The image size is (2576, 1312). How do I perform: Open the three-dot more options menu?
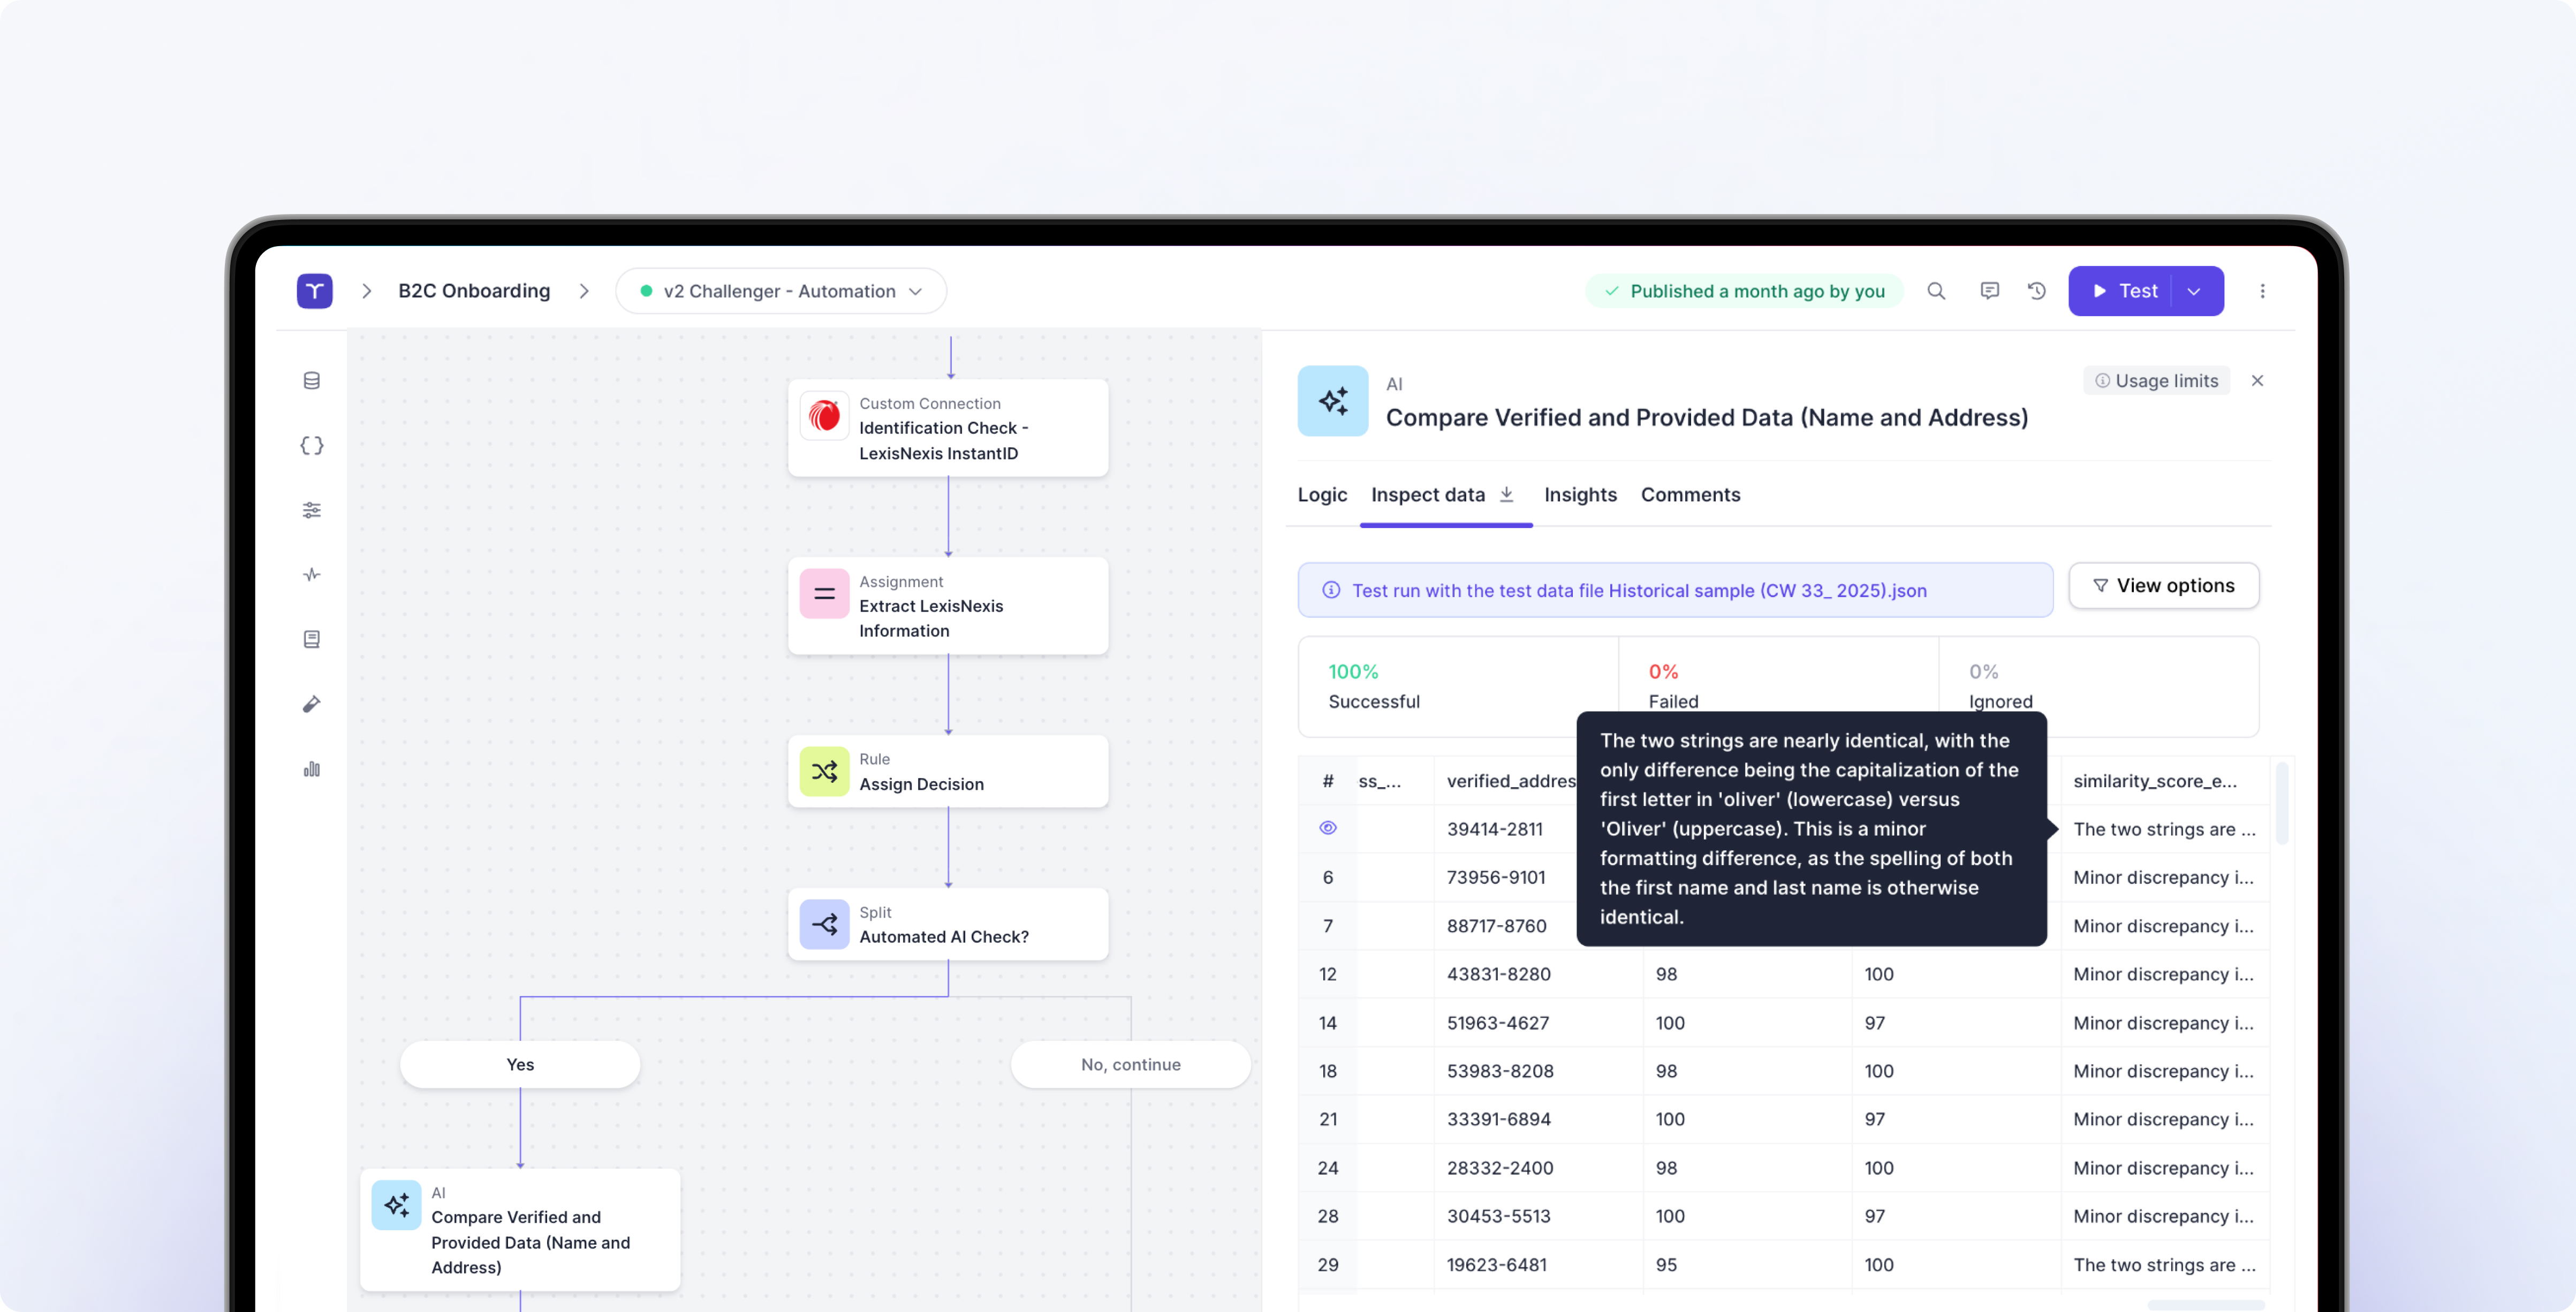tap(2262, 291)
